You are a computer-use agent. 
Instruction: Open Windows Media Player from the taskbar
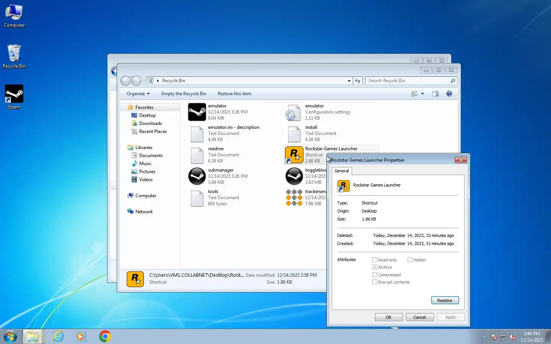point(81,336)
